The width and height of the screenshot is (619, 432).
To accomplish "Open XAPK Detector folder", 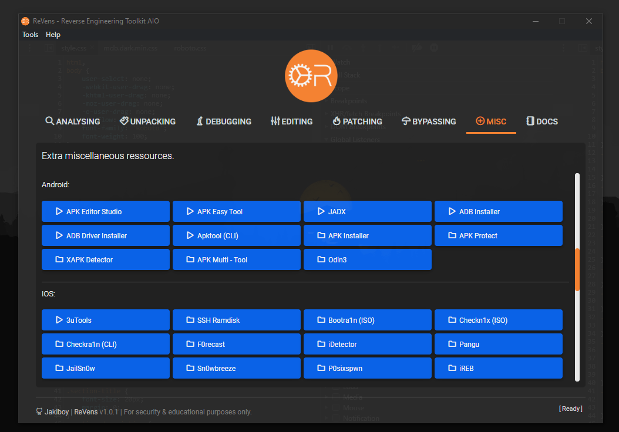I will point(105,259).
